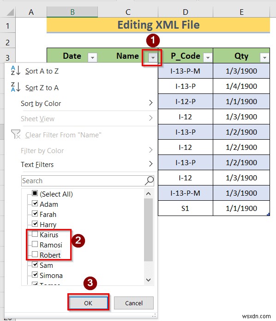Image resolution: width=276 pixels, height=321 pixels.
Task: Click the Editing XML File title cell
Action: pos(158,25)
